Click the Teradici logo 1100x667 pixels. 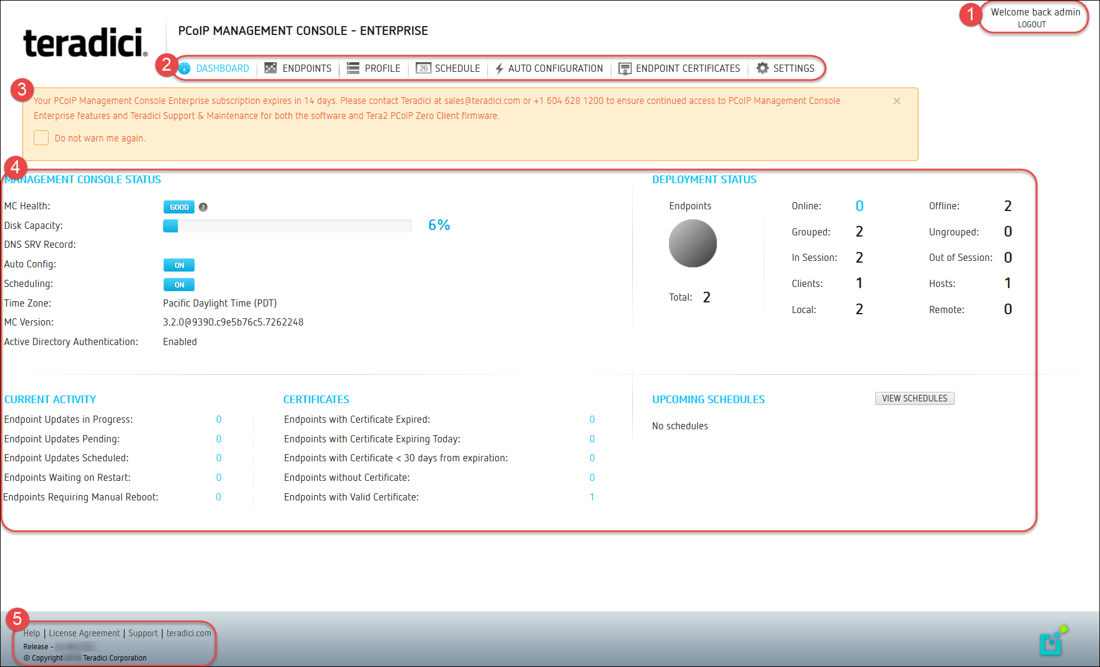[85, 42]
